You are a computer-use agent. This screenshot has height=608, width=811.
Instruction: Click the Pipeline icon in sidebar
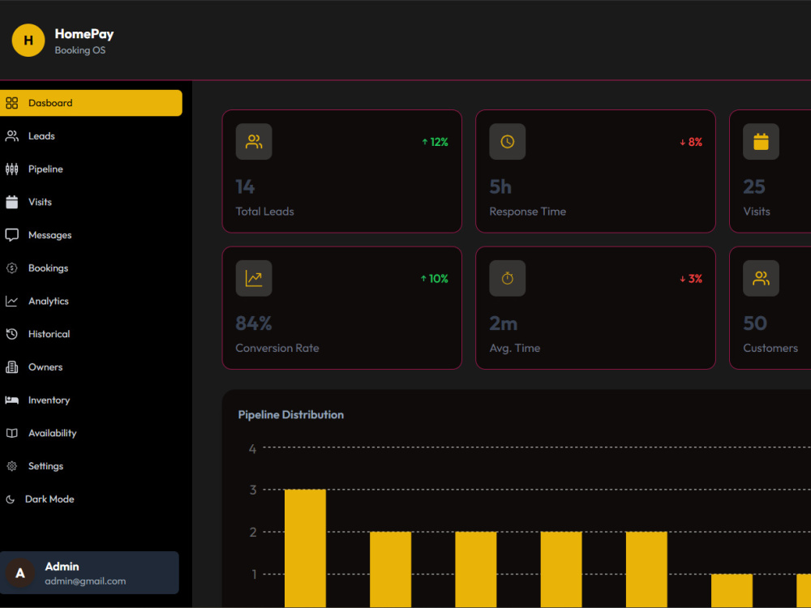point(12,169)
